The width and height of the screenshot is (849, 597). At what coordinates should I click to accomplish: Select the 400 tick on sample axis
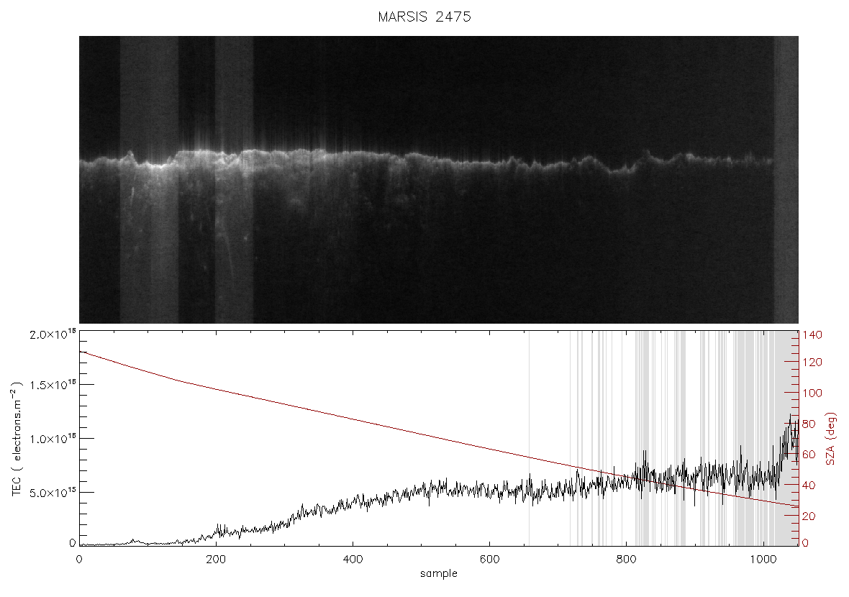tap(353, 559)
